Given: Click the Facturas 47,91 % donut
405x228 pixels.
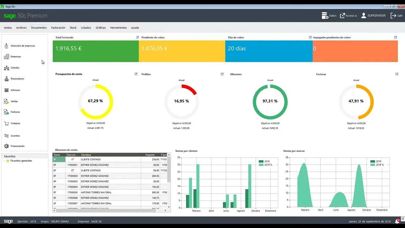Looking at the screenshot, I should [356, 101].
